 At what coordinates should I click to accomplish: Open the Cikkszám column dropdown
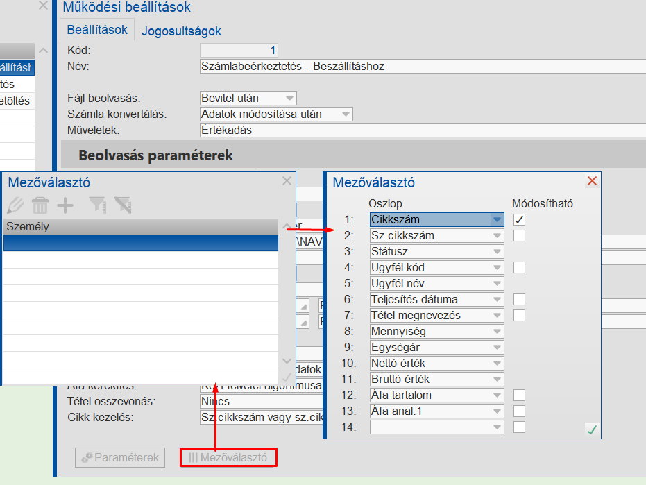pos(497,220)
